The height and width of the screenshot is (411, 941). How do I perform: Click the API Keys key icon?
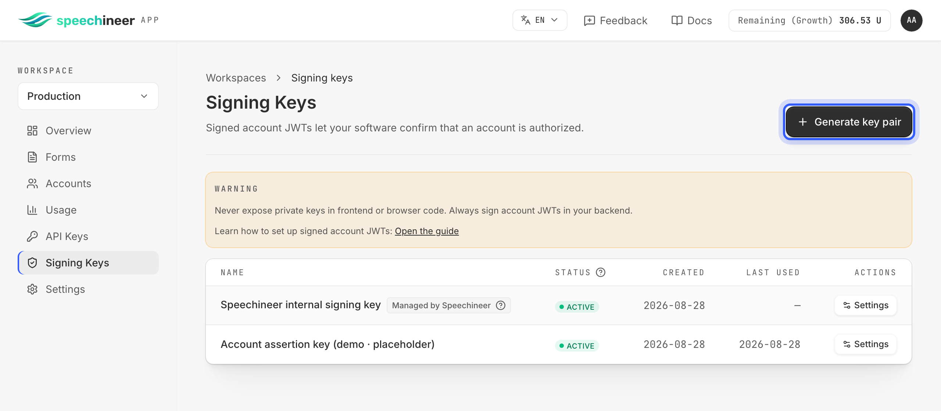(x=32, y=236)
